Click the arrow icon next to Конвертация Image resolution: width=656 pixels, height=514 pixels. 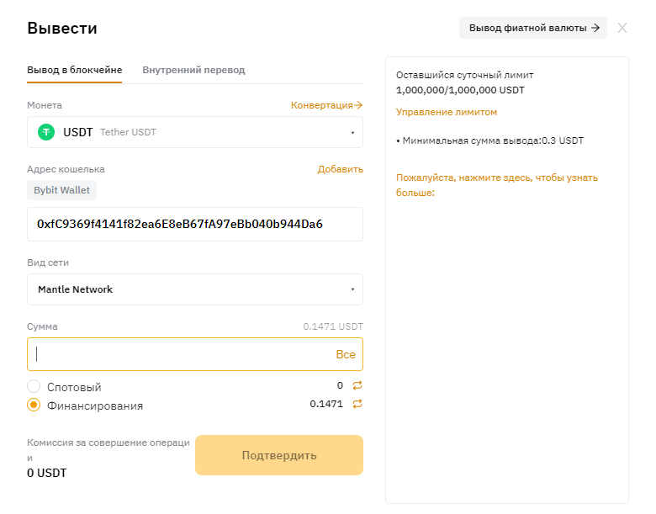(358, 105)
